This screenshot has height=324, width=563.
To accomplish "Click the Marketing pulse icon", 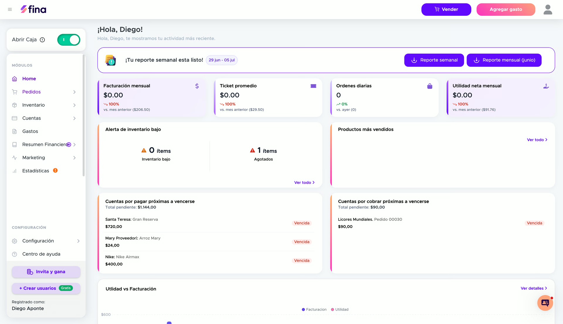I will pyautogui.click(x=15, y=158).
